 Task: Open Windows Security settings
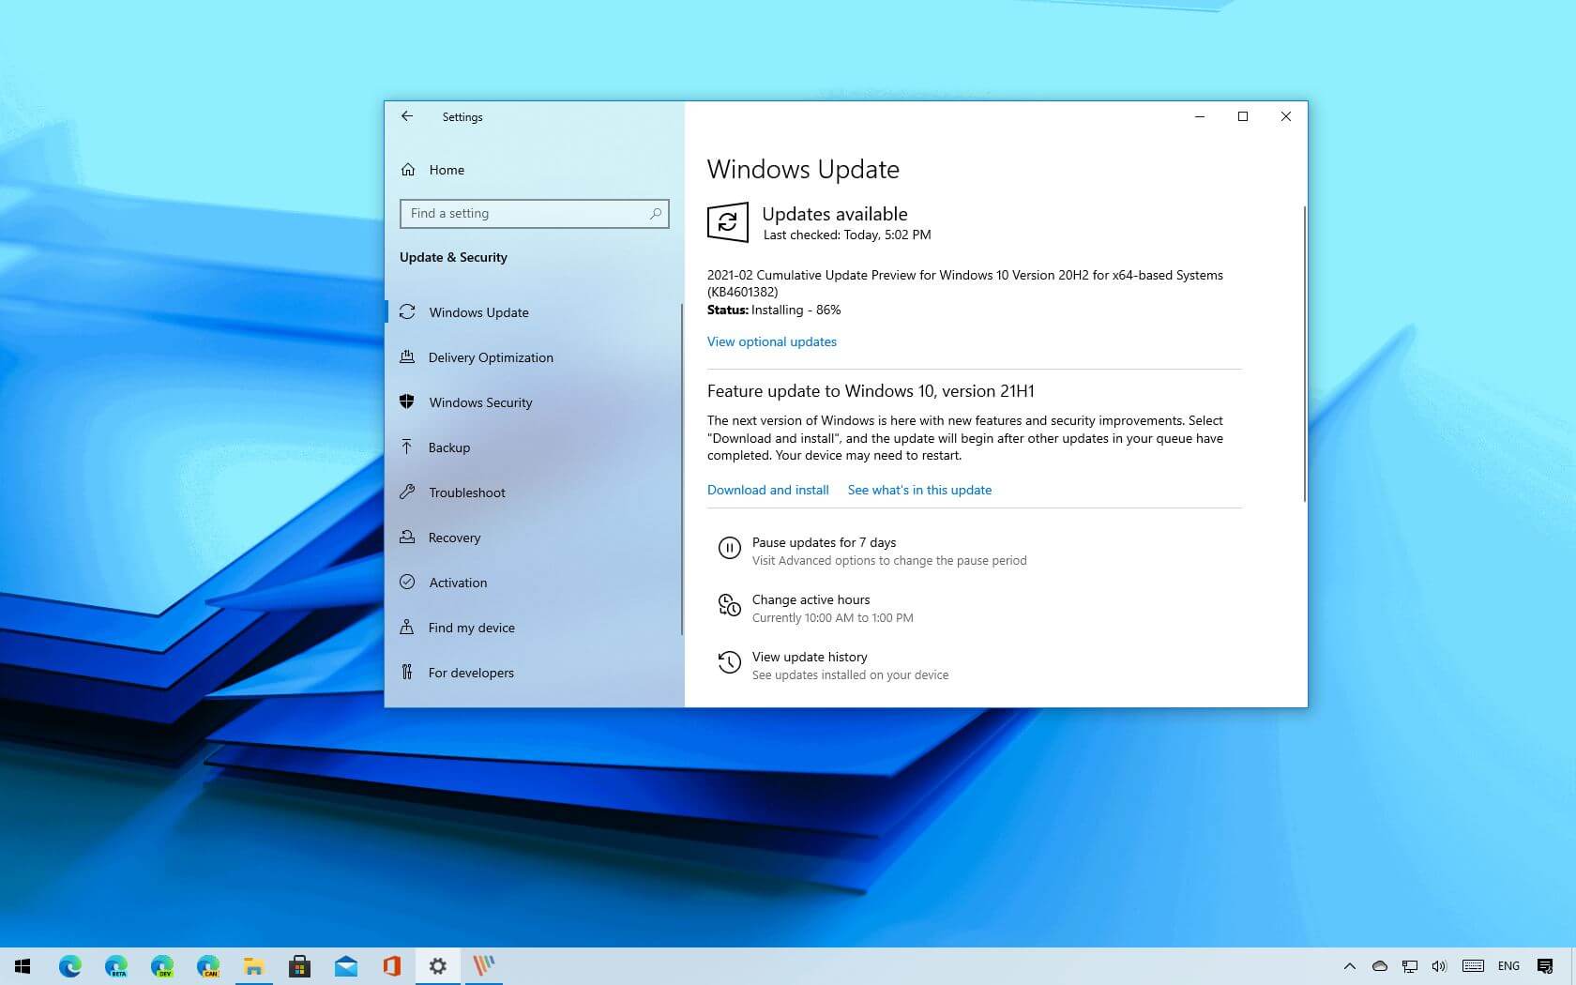pos(481,402)
